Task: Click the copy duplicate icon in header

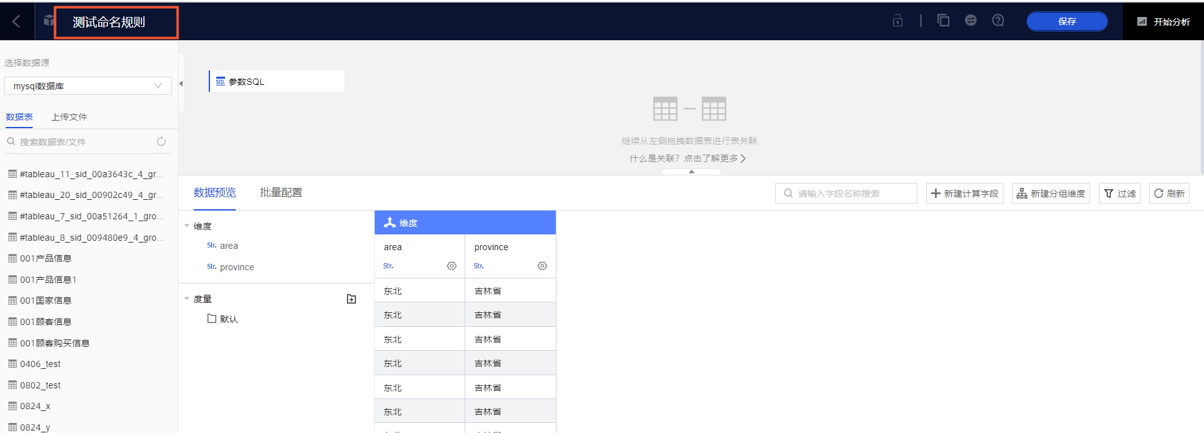Action: [943, 21]
